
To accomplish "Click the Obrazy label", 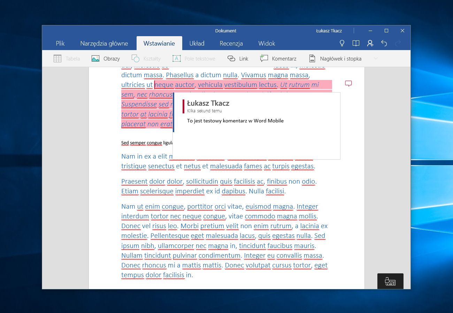I will tap(112, 59).
